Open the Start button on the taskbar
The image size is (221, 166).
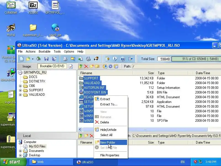click(x=13, y=162)
